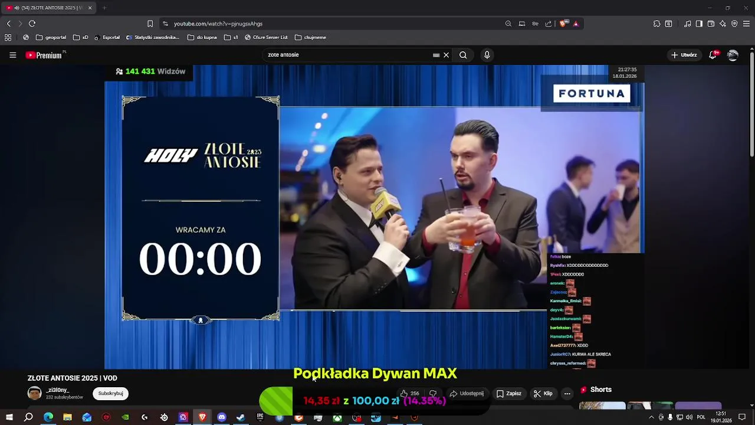Toggle the browser sidebar panel icon
Image resolution: width=755 pixels, height=425 pixels.
point(699,24)
